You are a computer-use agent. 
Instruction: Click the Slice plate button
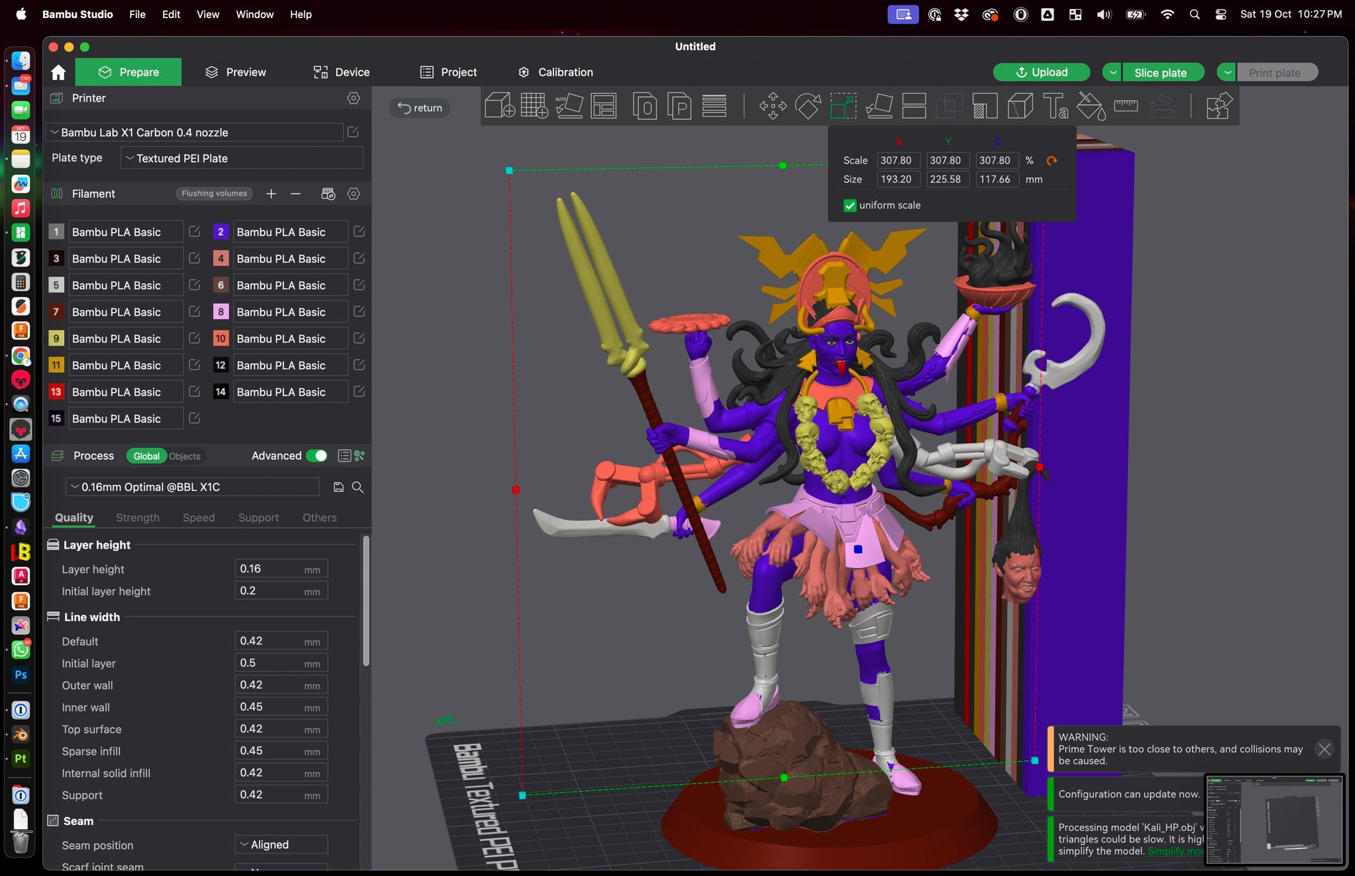pos(1160,72)
